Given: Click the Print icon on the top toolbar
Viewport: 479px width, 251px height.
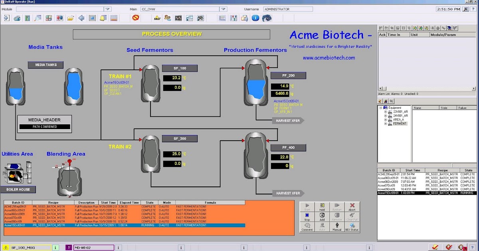Looking at the screenshot, I should (16, 18).
